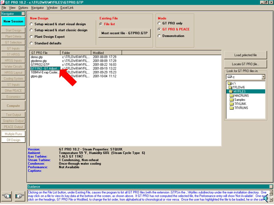This screenshot has height=205, width=274.
Task: Open the Options menu
Action: click(x=23, y=8)
